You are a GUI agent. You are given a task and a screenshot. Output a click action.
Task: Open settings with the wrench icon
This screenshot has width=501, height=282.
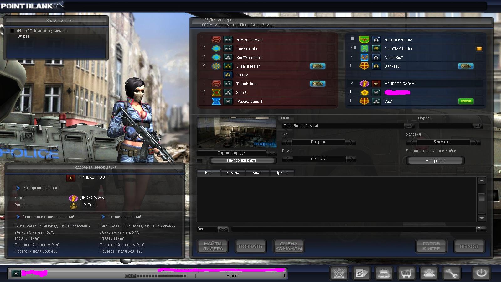click(x=451, y=273)
